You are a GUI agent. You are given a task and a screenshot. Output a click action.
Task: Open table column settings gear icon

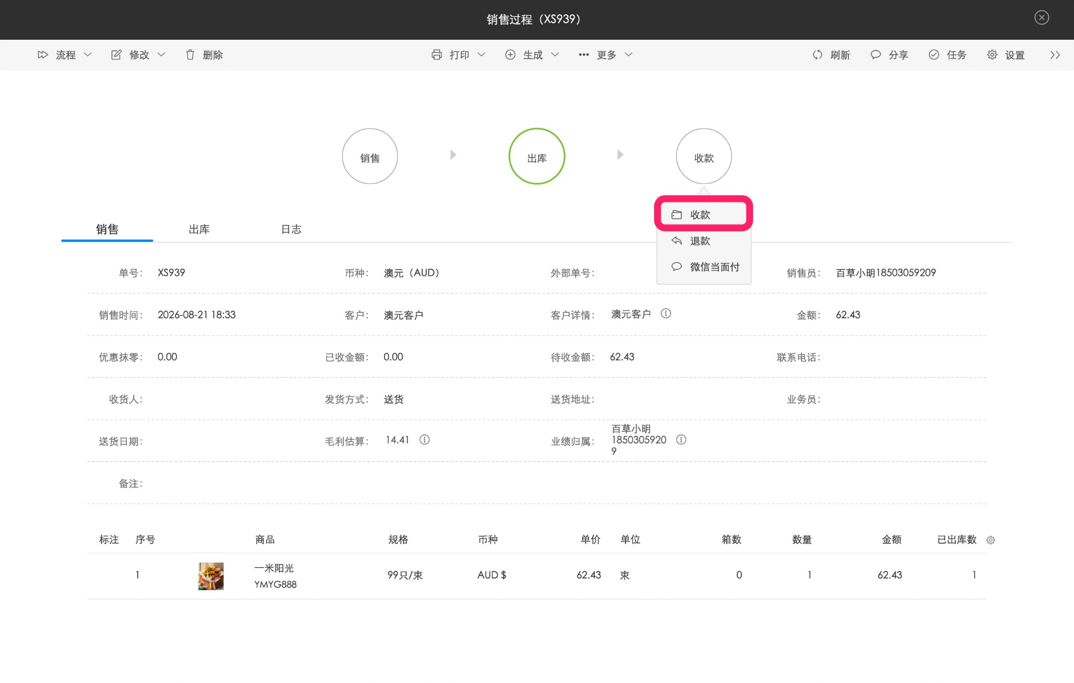[991, 540]
